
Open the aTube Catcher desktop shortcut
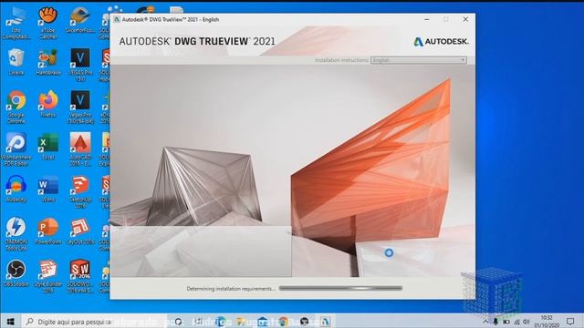tap(48, 23)
